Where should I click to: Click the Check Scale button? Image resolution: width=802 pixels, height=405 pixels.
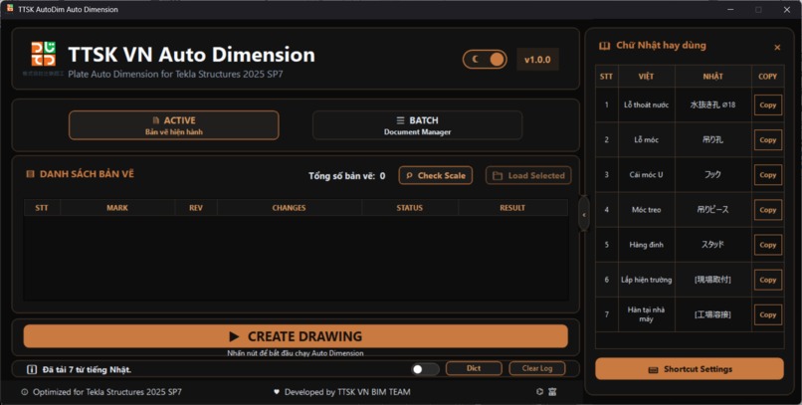point(436,175)
